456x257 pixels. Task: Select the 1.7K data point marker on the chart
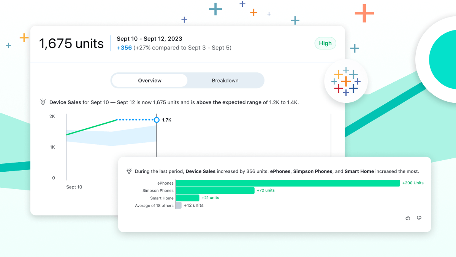(157, 120)
